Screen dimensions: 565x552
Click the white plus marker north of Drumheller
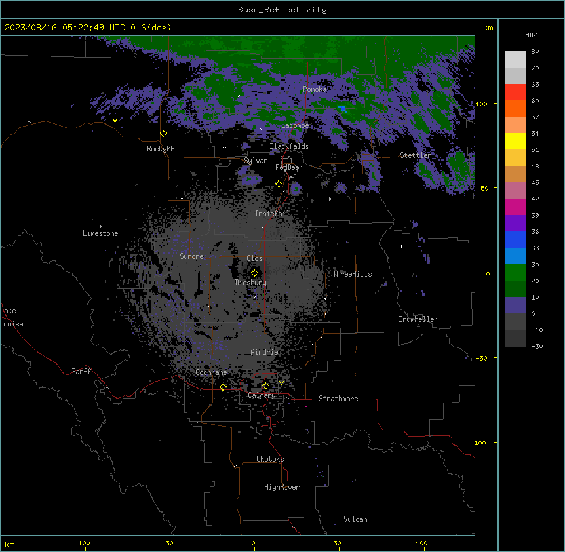coord(401,246)
